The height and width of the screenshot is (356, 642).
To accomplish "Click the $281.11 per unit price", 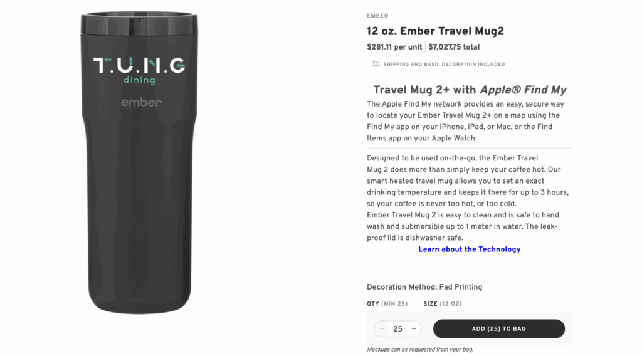I will 394,47.
